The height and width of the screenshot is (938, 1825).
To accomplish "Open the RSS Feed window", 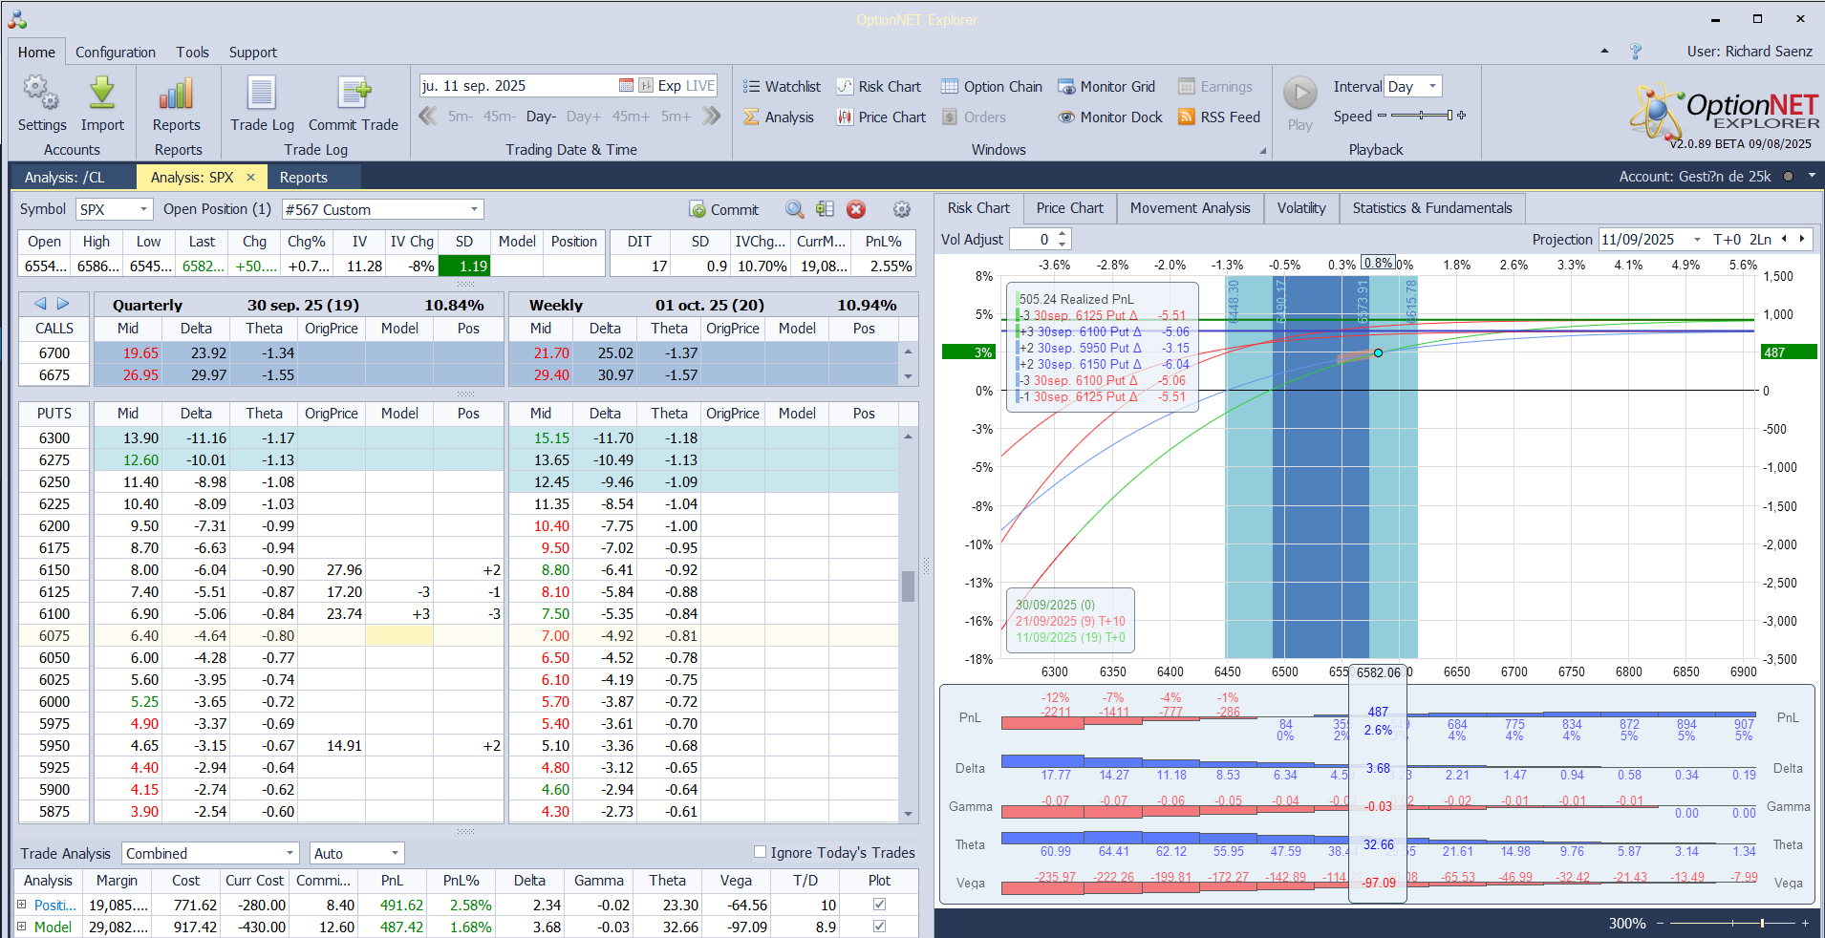I will pyautogui.click(x=1219, y=117).
